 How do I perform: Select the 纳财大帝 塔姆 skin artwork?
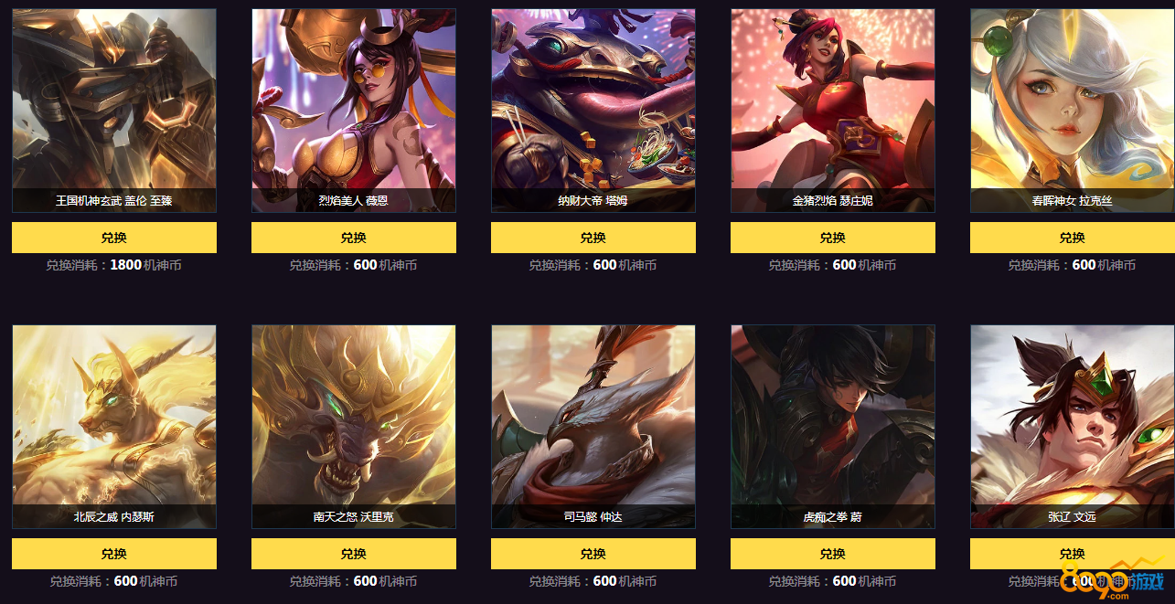click(x=593, y=111)
